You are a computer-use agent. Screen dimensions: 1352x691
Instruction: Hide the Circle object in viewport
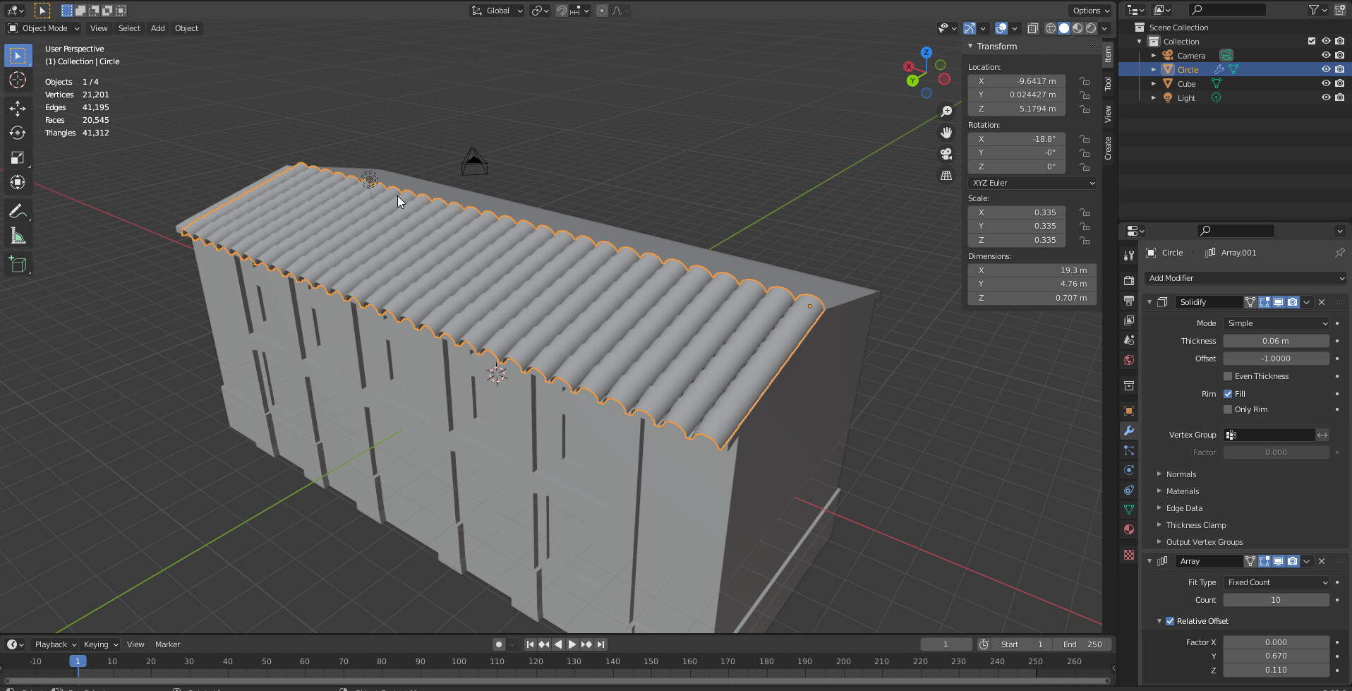tap(1326, 69)
